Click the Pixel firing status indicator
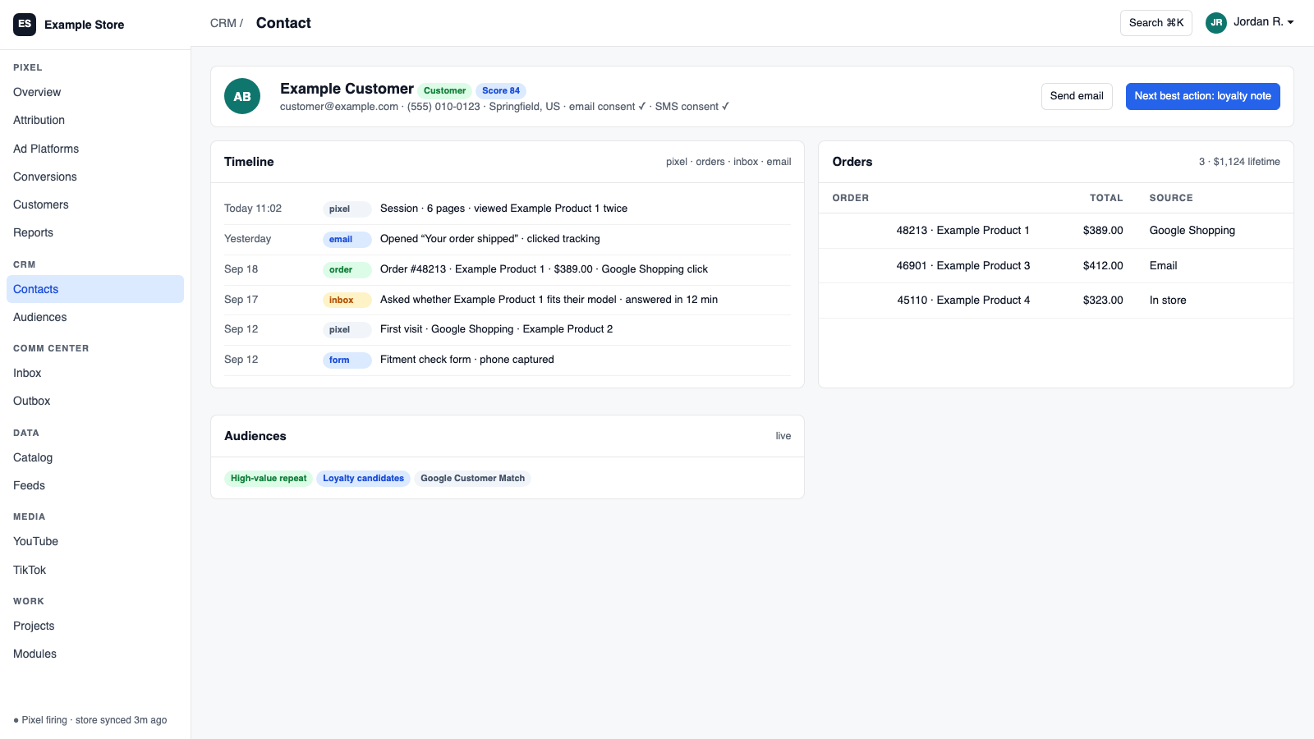Image resolution: width=1314 pixels, height=739 pixels. point(90,720)
